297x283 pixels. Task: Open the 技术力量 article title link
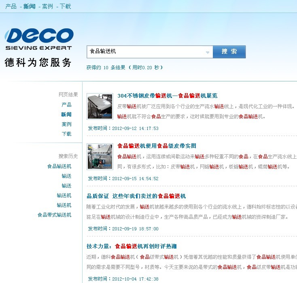[x=131, y=247]
